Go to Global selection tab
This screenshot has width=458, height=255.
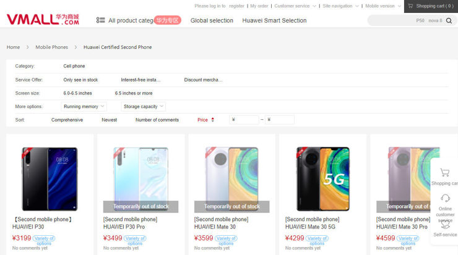[x=212, y=20]
